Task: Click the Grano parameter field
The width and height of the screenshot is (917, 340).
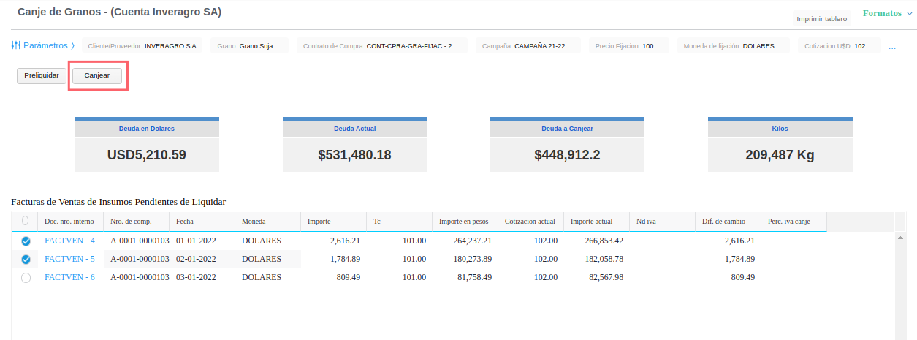Action: pos(245,46)
